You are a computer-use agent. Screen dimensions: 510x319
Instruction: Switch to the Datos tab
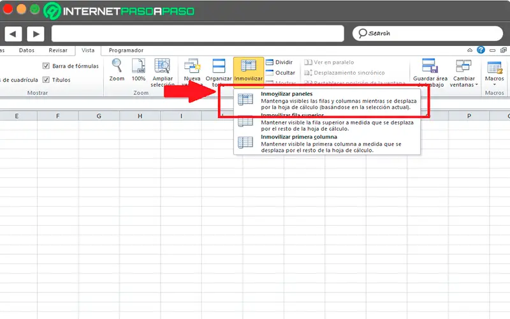point(27,50)
